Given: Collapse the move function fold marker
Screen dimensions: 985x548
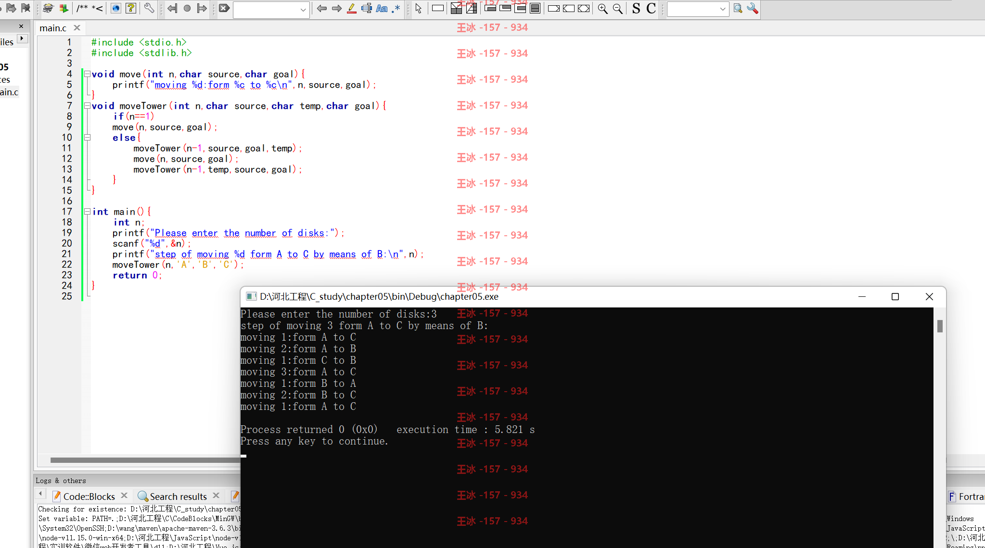Looking at the screenshot, I should coord(87,74).
